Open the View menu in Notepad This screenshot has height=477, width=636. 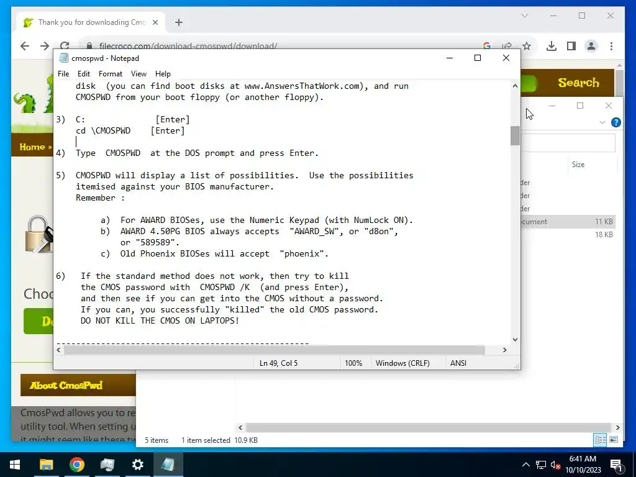click(139, 74)
